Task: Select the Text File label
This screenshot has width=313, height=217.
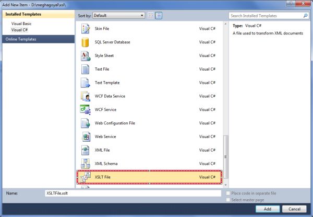Action: click(x=102, y=69)
